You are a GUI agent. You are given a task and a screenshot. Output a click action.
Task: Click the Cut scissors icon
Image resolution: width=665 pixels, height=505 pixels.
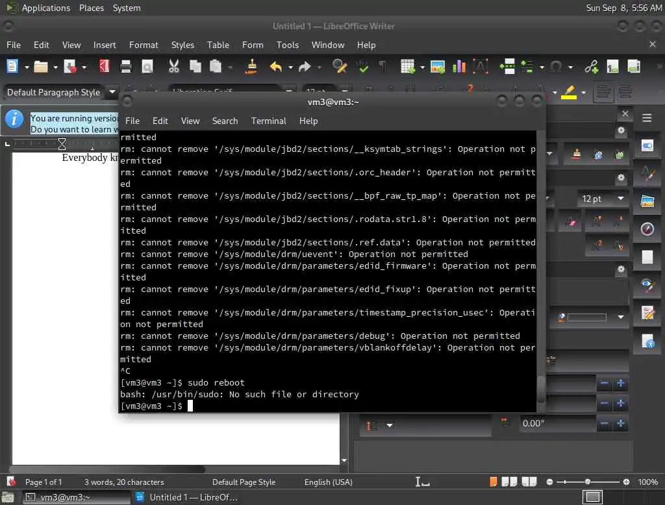173,67
